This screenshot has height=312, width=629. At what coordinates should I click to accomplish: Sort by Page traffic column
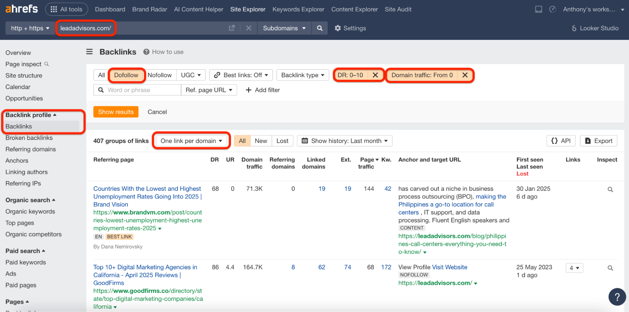coord(368,163)
